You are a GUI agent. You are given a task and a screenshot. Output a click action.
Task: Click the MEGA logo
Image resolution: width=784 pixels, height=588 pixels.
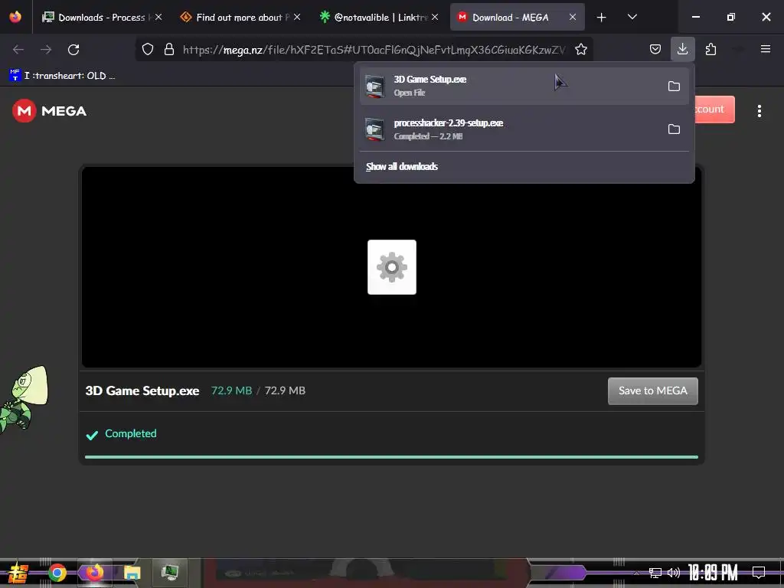[50, 111]
